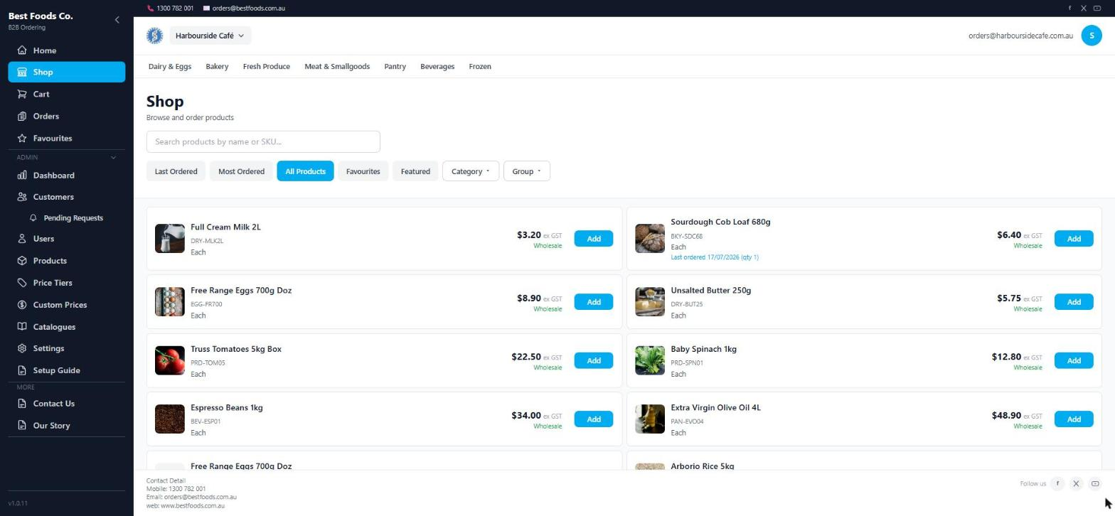This screenshot has height=516, width=1115.
Task: Add Truss Tomatoes 5kg Box
Action: pyautogui.click(x=594, y=360)
